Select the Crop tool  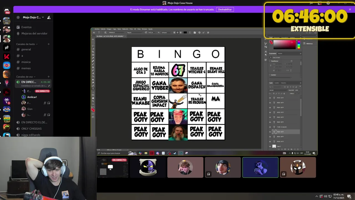point(93,52)
